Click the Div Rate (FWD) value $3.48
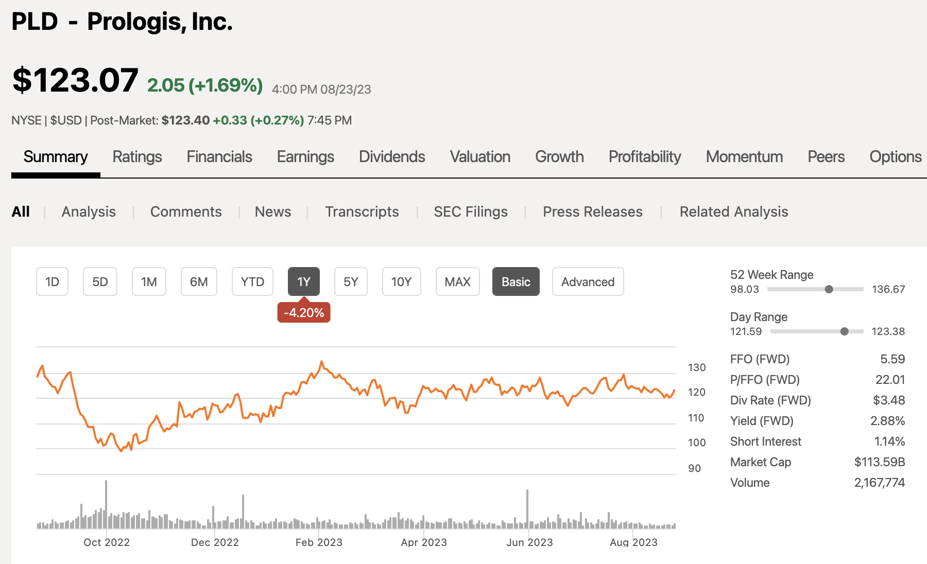Image resolution: width=927 pixels, height=564 pixels. [x=889, y=400]
